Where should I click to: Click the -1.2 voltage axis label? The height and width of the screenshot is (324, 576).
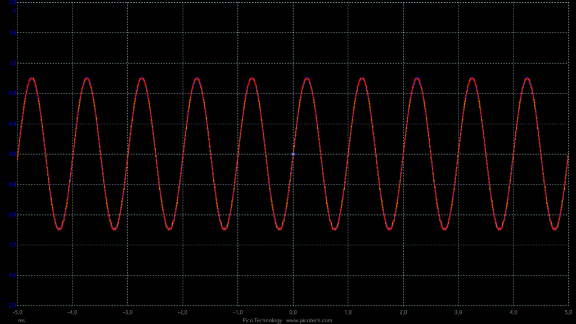(12, 245)
